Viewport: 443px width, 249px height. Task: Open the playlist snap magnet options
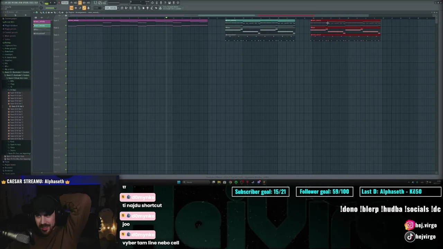point(36,12)
